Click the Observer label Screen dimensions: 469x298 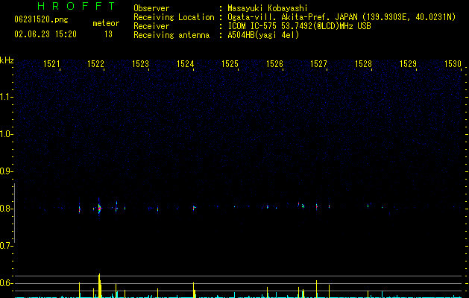click(151, 8)
